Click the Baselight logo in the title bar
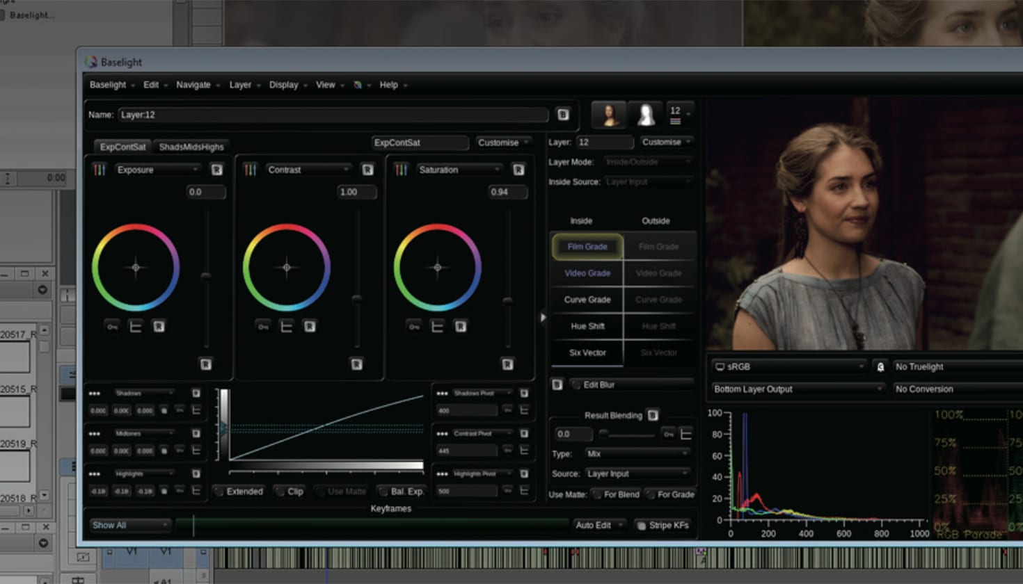Viewport: 1023px width, 584px height. click(90, 62)
